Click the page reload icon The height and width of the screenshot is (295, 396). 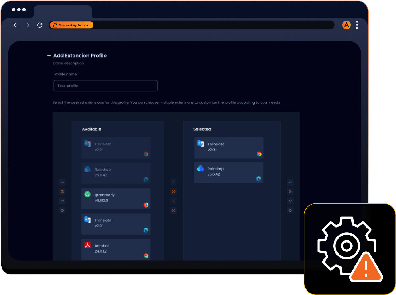coord(40,25)
